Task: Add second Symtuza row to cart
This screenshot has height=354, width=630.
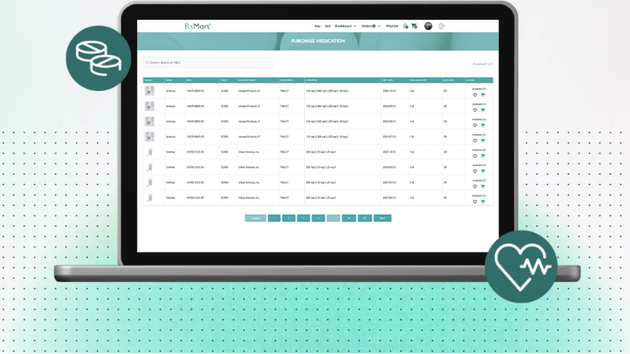Action: coord(483,110)
